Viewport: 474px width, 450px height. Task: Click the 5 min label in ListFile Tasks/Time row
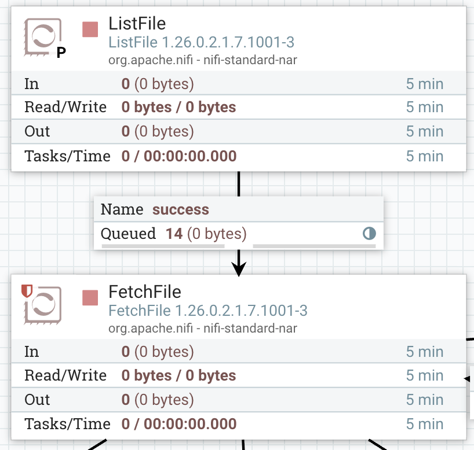[425, 156]
